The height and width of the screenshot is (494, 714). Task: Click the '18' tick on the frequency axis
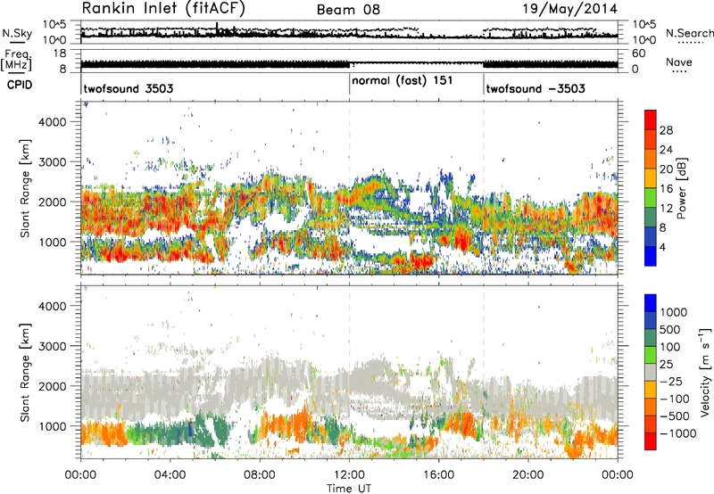point(59,54)
